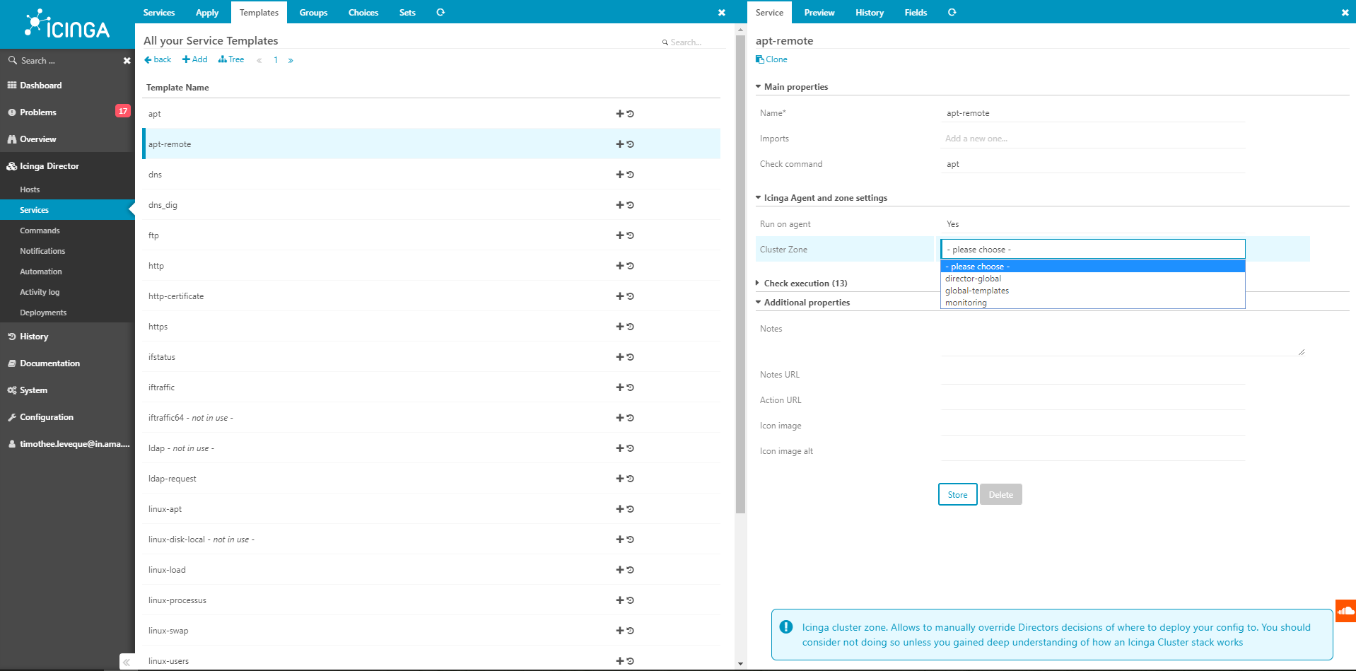Click the Name input field
The height and width of the screenshot is (671, 1356).
click(1093, 113)
